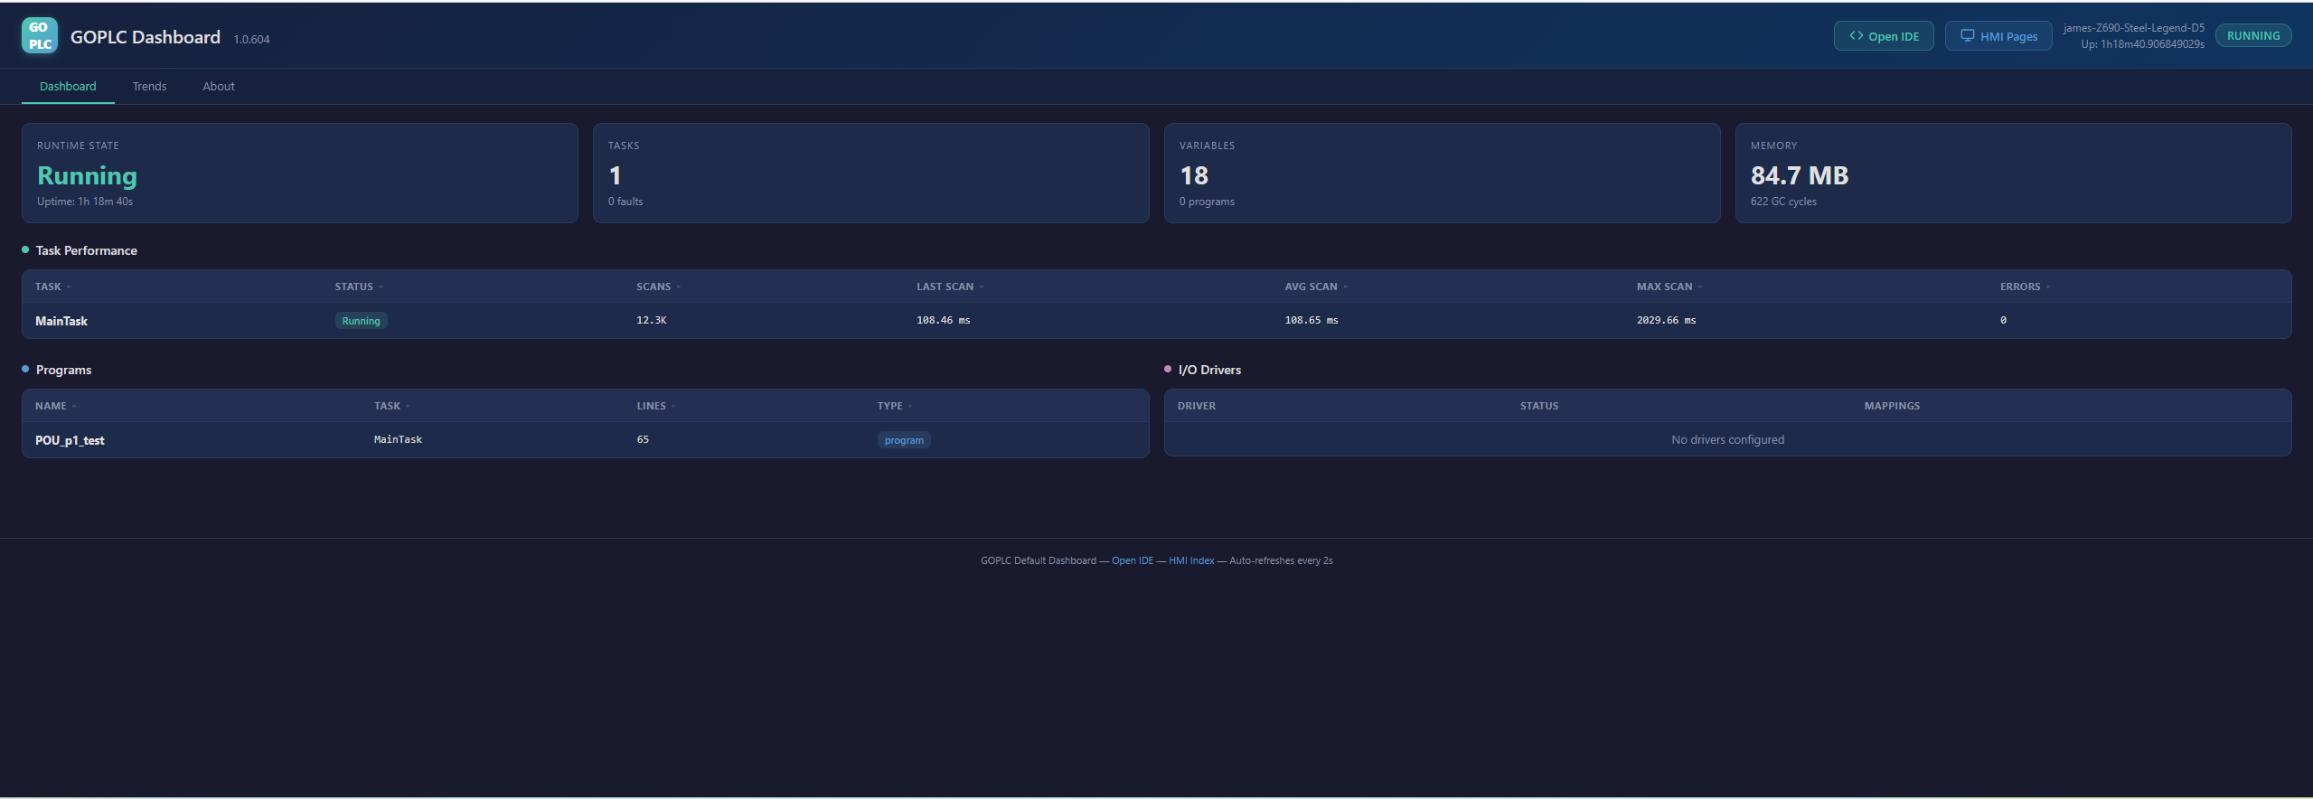Image resolution: width=2313 pixels, height=799 pixels.
Task: Follow the HMI Index footer link
Action: pyautogui.click(x=1190, y=560)
